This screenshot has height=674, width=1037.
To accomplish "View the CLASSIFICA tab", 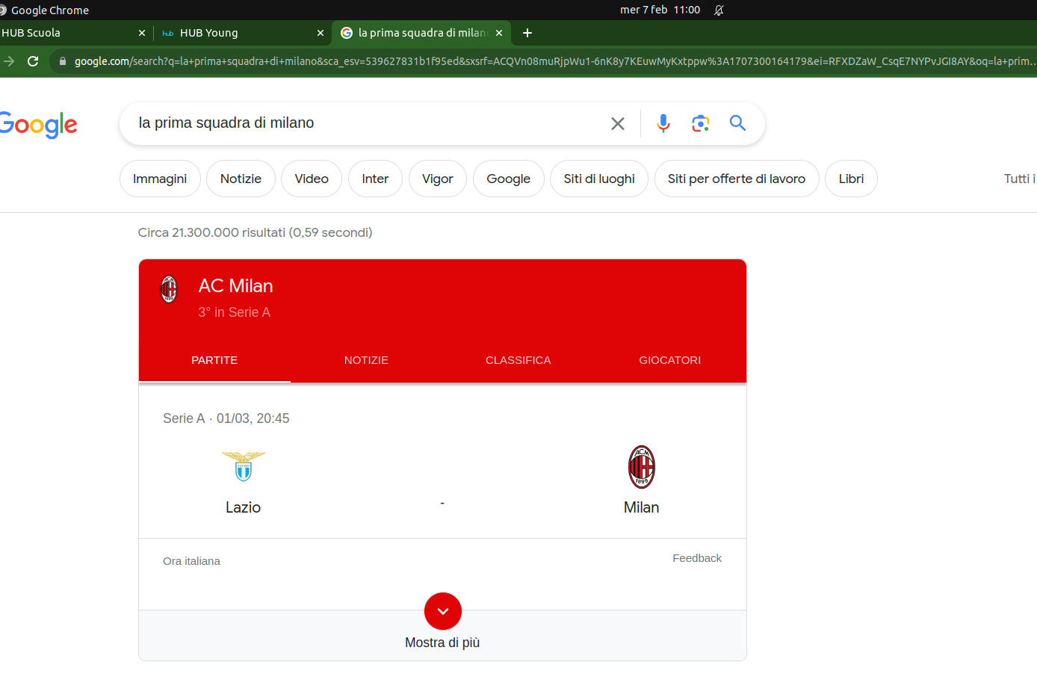I will point(518,360).
